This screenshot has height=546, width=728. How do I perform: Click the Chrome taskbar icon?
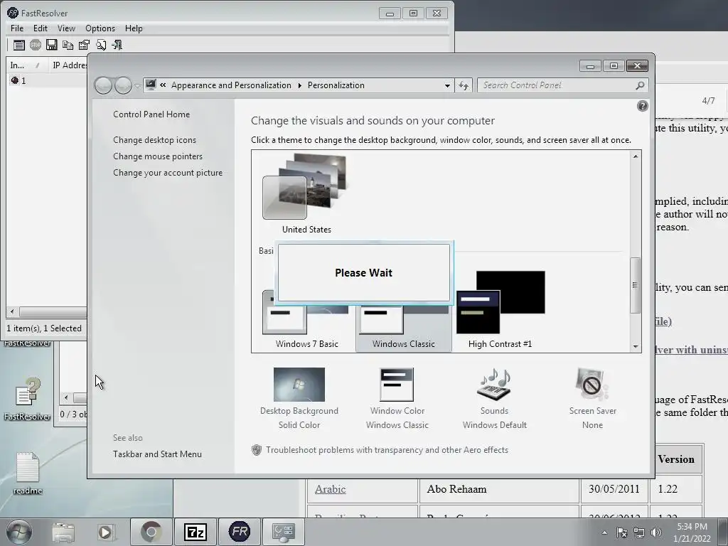(151, 532)
